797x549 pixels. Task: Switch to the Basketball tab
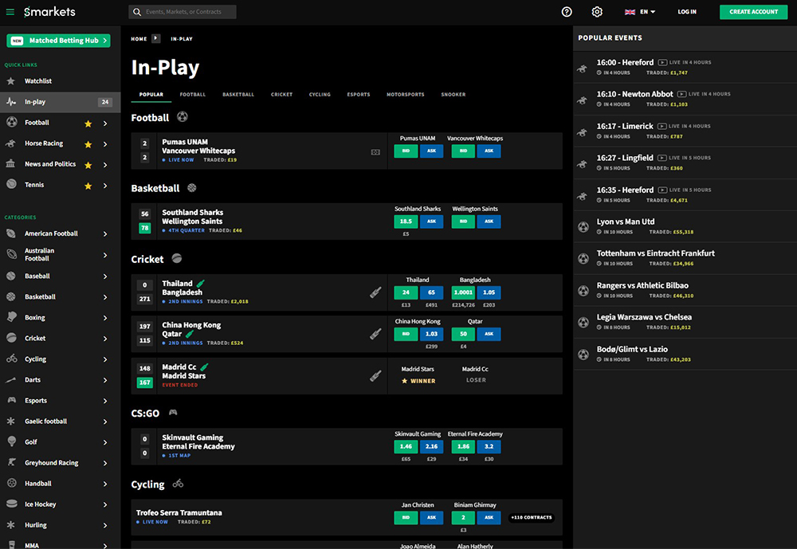[x=238, y=95]
